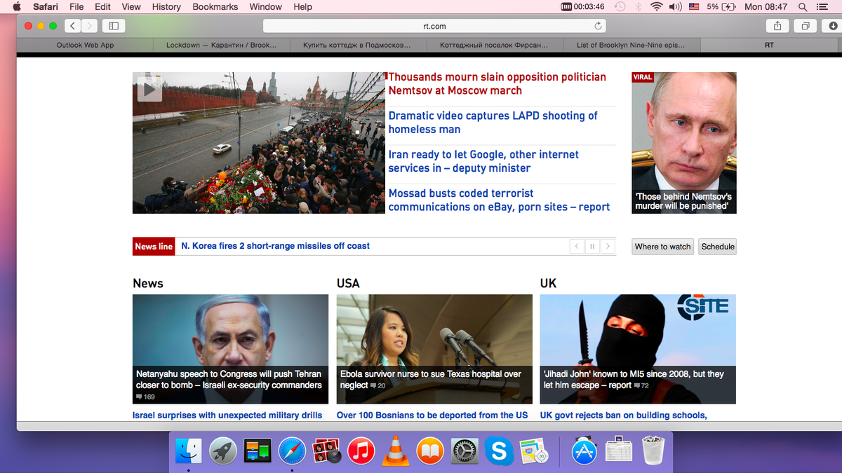The height and width of the screenshot is (473, 842).
Task: Open the History menu
Action: [166, 7]
